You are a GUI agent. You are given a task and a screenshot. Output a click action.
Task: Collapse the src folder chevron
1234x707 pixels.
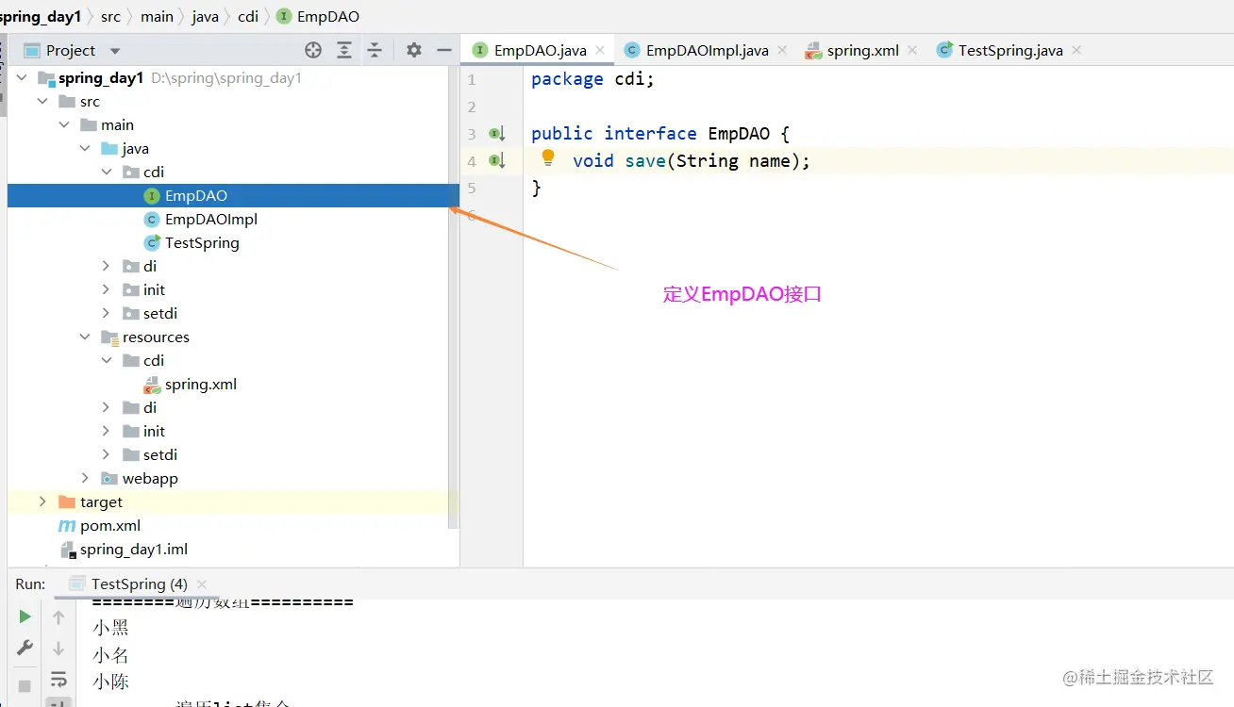click(x=42, y=101)
